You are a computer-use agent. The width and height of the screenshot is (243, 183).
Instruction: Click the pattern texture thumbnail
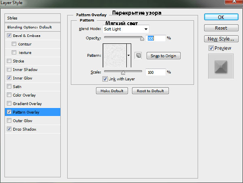click(115, 56)
